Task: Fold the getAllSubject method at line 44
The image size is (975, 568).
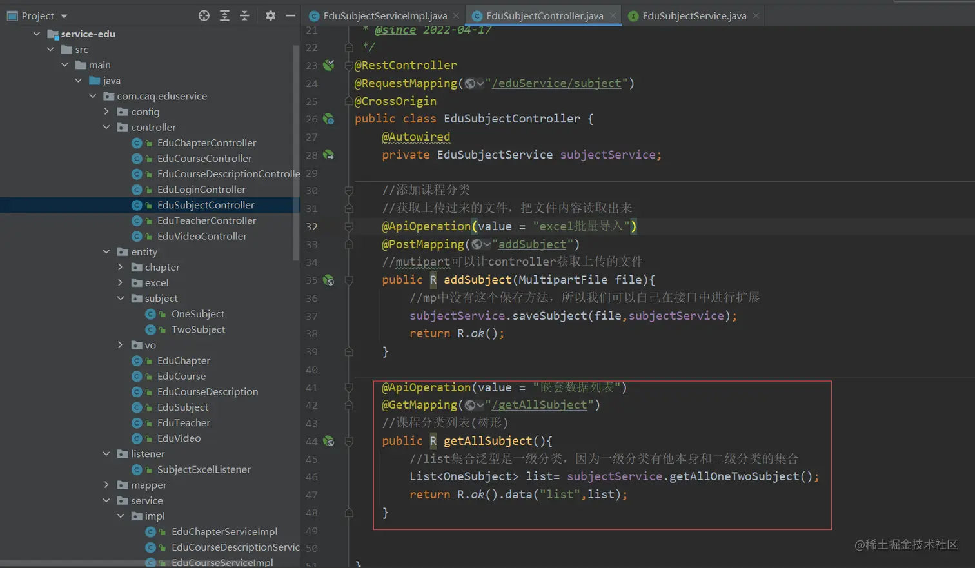Action: pos(349,442)
